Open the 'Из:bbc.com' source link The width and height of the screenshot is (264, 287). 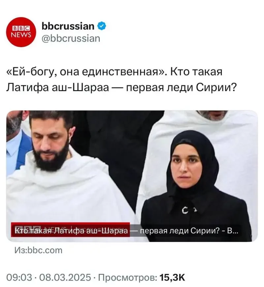(39, 250)
